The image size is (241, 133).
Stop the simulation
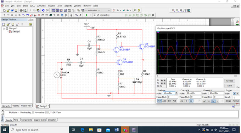tap(94, 15)
